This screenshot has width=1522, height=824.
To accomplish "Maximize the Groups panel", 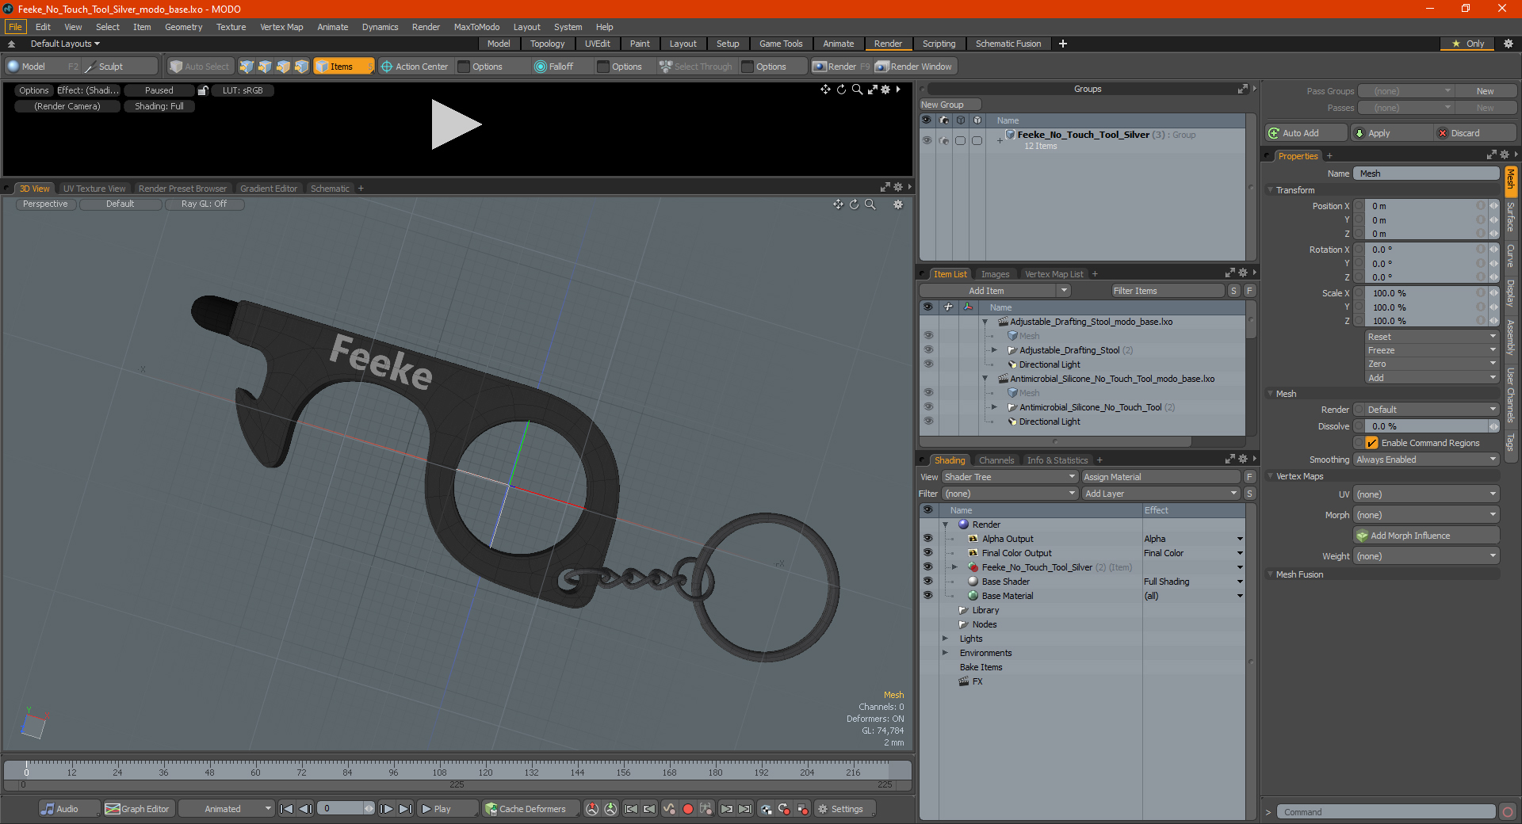I will tap(1242, 89).
